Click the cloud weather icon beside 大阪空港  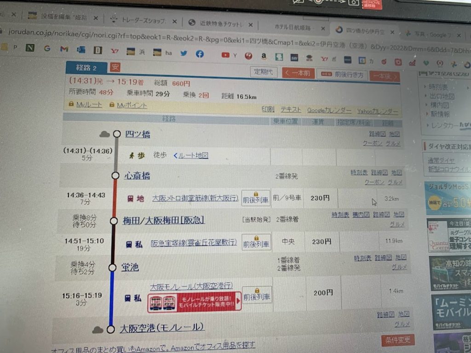point(98,330)
